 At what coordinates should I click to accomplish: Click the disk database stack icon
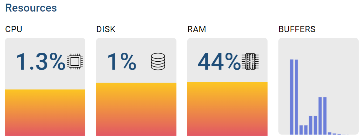point(158,61)
